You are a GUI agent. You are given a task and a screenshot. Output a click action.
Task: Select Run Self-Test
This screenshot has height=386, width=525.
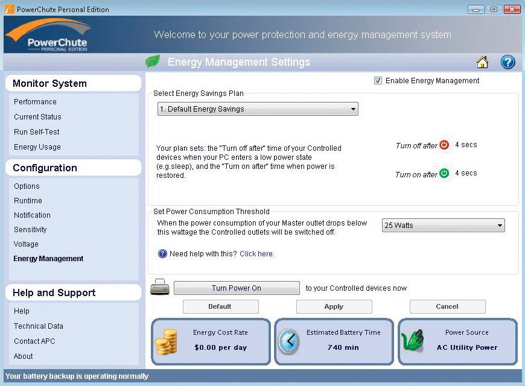(x=36, y=132)
